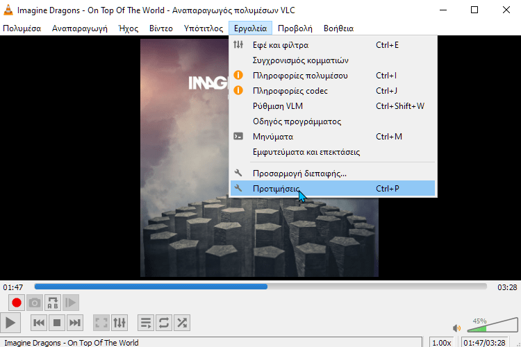Click the Imagine Dragons status bar title
The width and height of the screenshot is (521, 347).
[72, 342]
